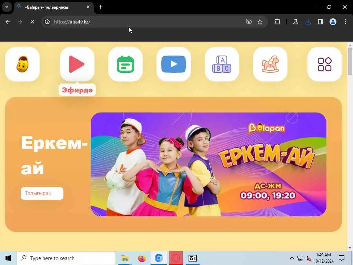Click the scrollbar down arrow
The width and height of the screenshot is (353, 265).
click(x=350, y=248)
